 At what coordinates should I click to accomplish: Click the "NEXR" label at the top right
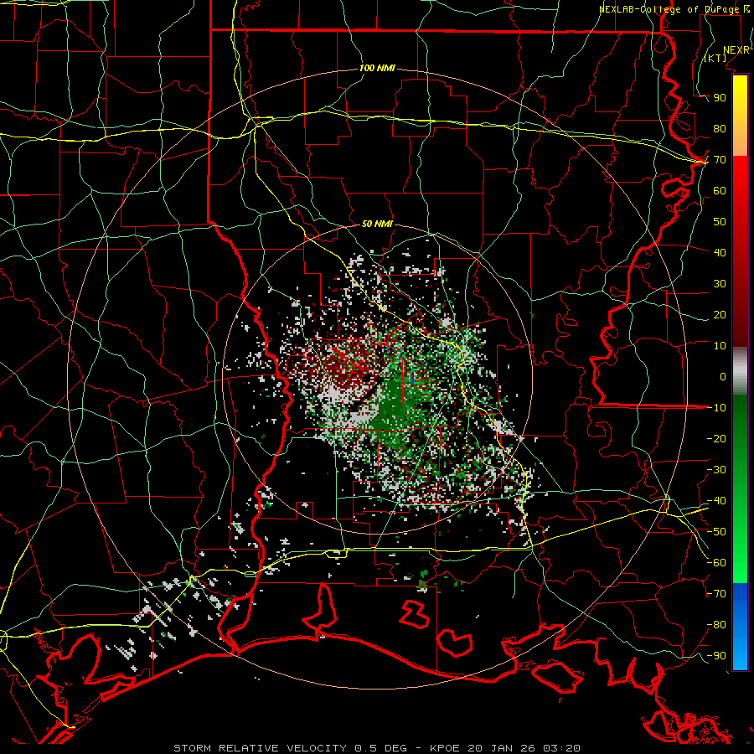click(x=736, y=50)
